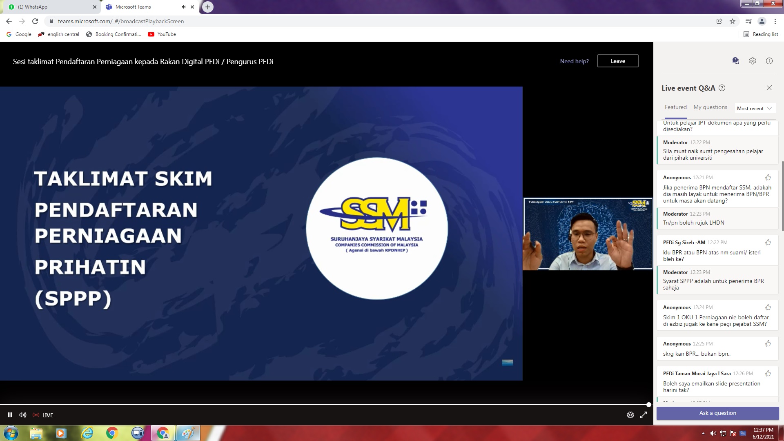Enter fullscreen video mode

[x=644, y=415]
